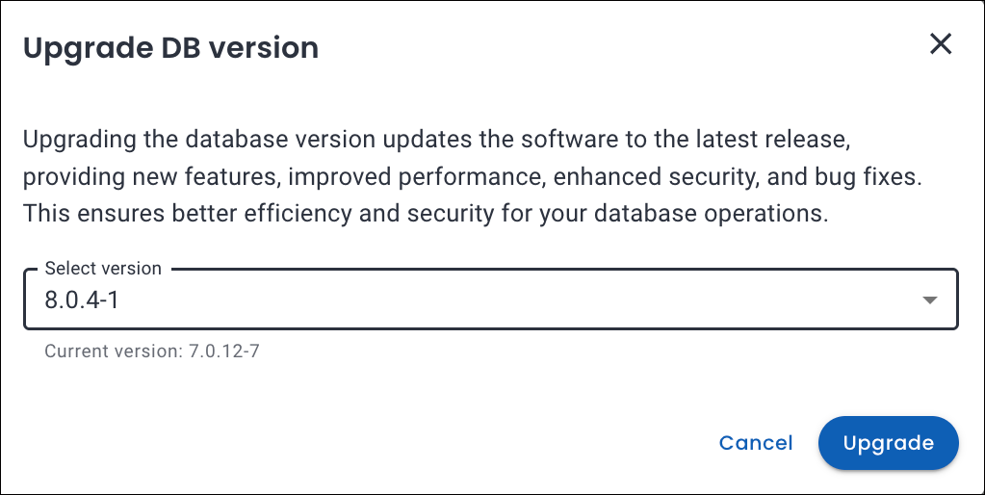Click the 'Cancel' text link

[x=756, y=443]
